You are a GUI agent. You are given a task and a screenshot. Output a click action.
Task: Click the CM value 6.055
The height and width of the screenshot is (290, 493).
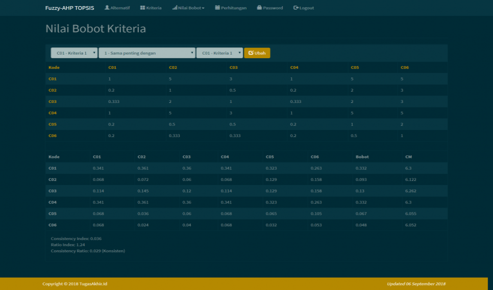[411, 214]
